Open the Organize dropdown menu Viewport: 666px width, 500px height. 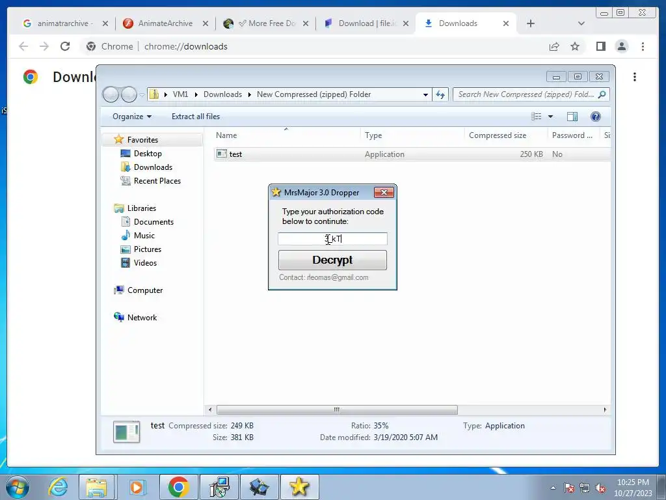coord(131,117)
